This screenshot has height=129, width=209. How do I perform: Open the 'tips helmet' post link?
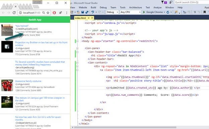(x=22, y=26)
